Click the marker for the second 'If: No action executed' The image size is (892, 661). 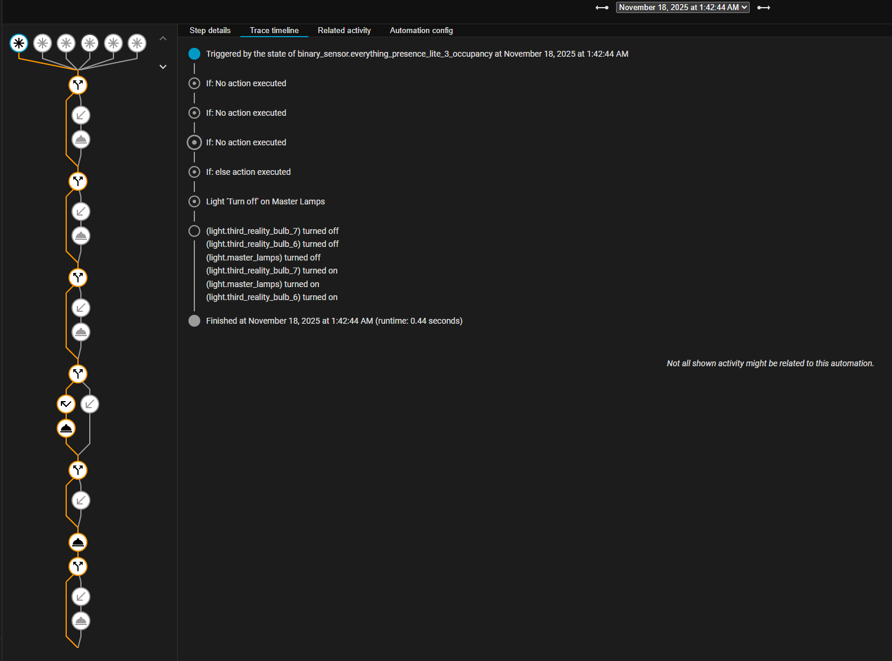(x=194, y=113)
